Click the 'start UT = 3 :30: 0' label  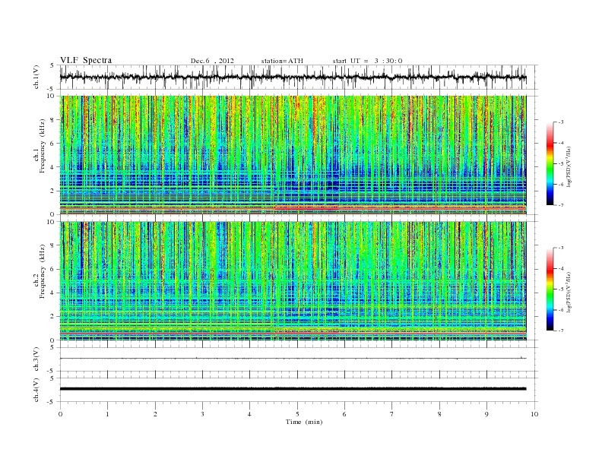coord(367,61)
